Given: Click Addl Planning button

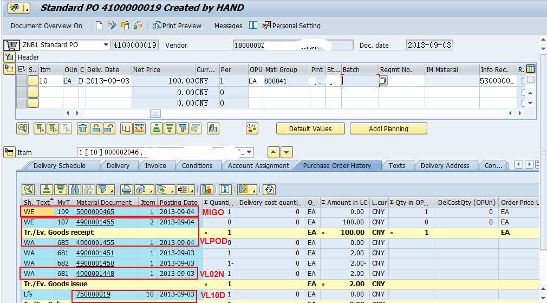Looking at the screenshot, I should tap(388, 128).
